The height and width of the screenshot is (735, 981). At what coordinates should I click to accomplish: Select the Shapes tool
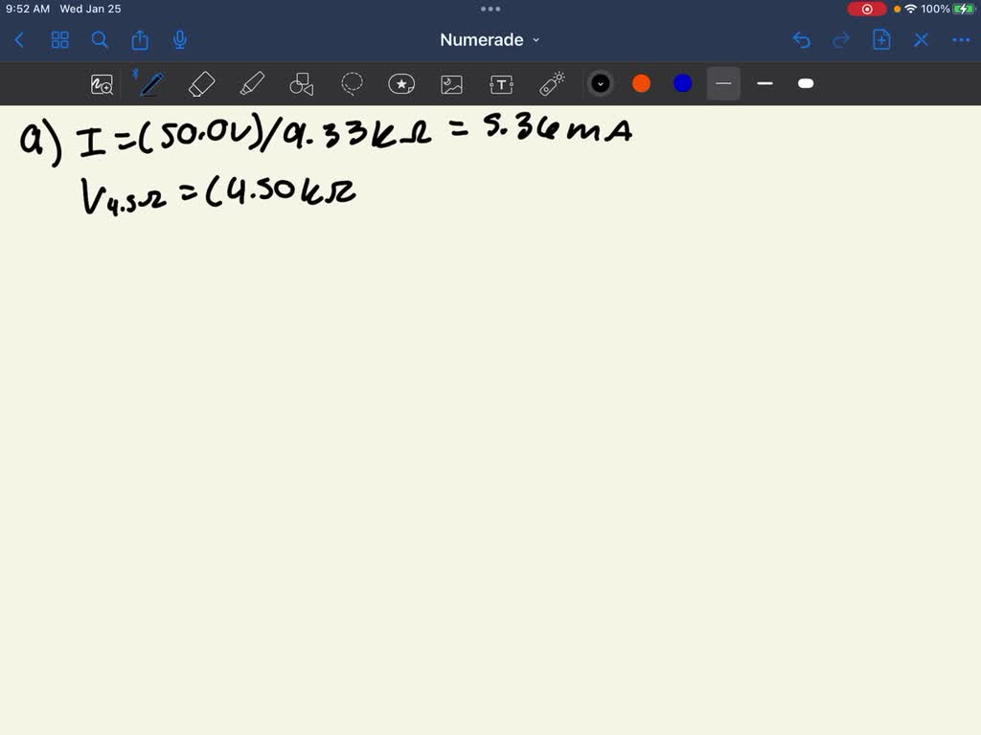pos(302,84)
